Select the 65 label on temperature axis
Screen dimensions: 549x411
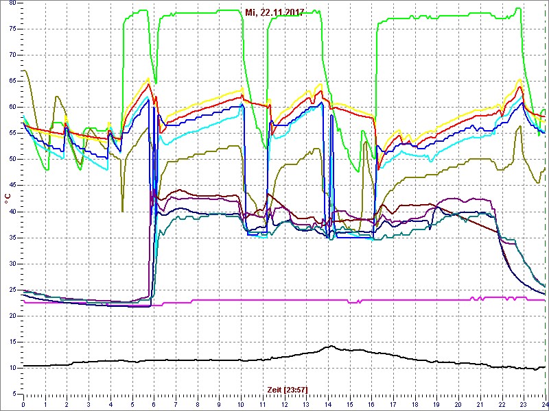pos(12,81)
